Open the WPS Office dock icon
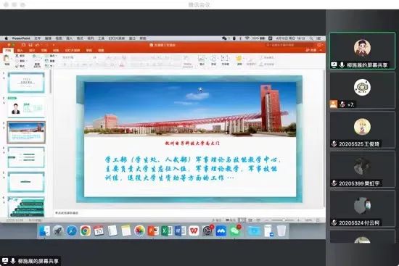Image resolution: width=399 pixels, height=266 pixels. (194, 231)
